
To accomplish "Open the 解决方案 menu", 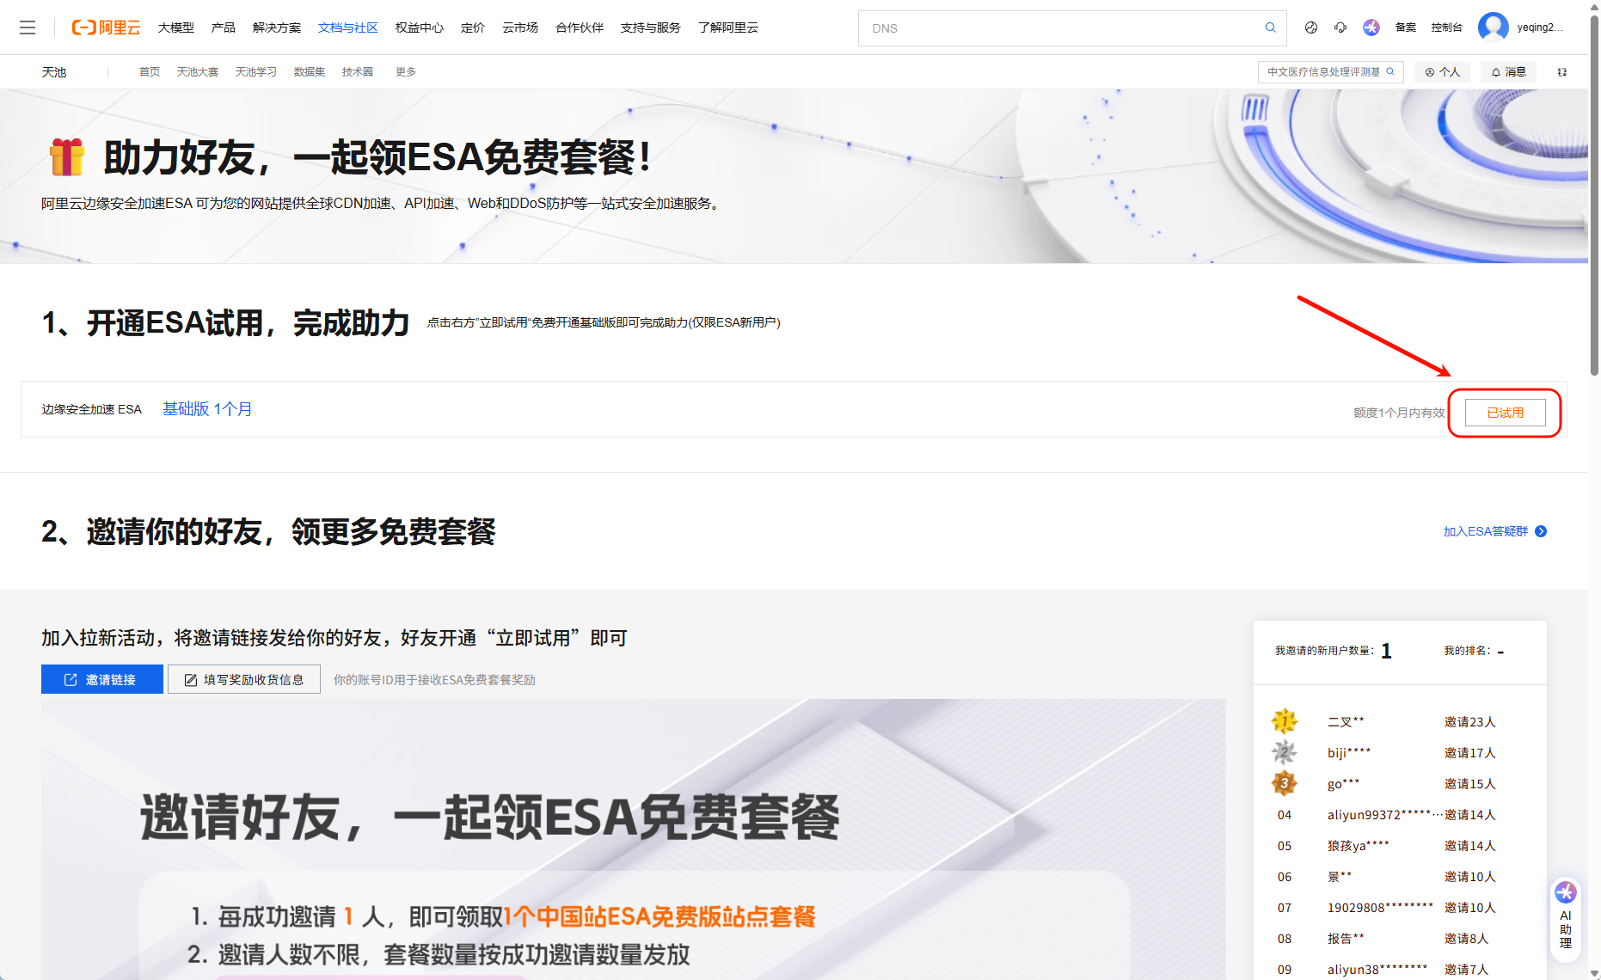I will pyautogui.click(x=277, y=28).
